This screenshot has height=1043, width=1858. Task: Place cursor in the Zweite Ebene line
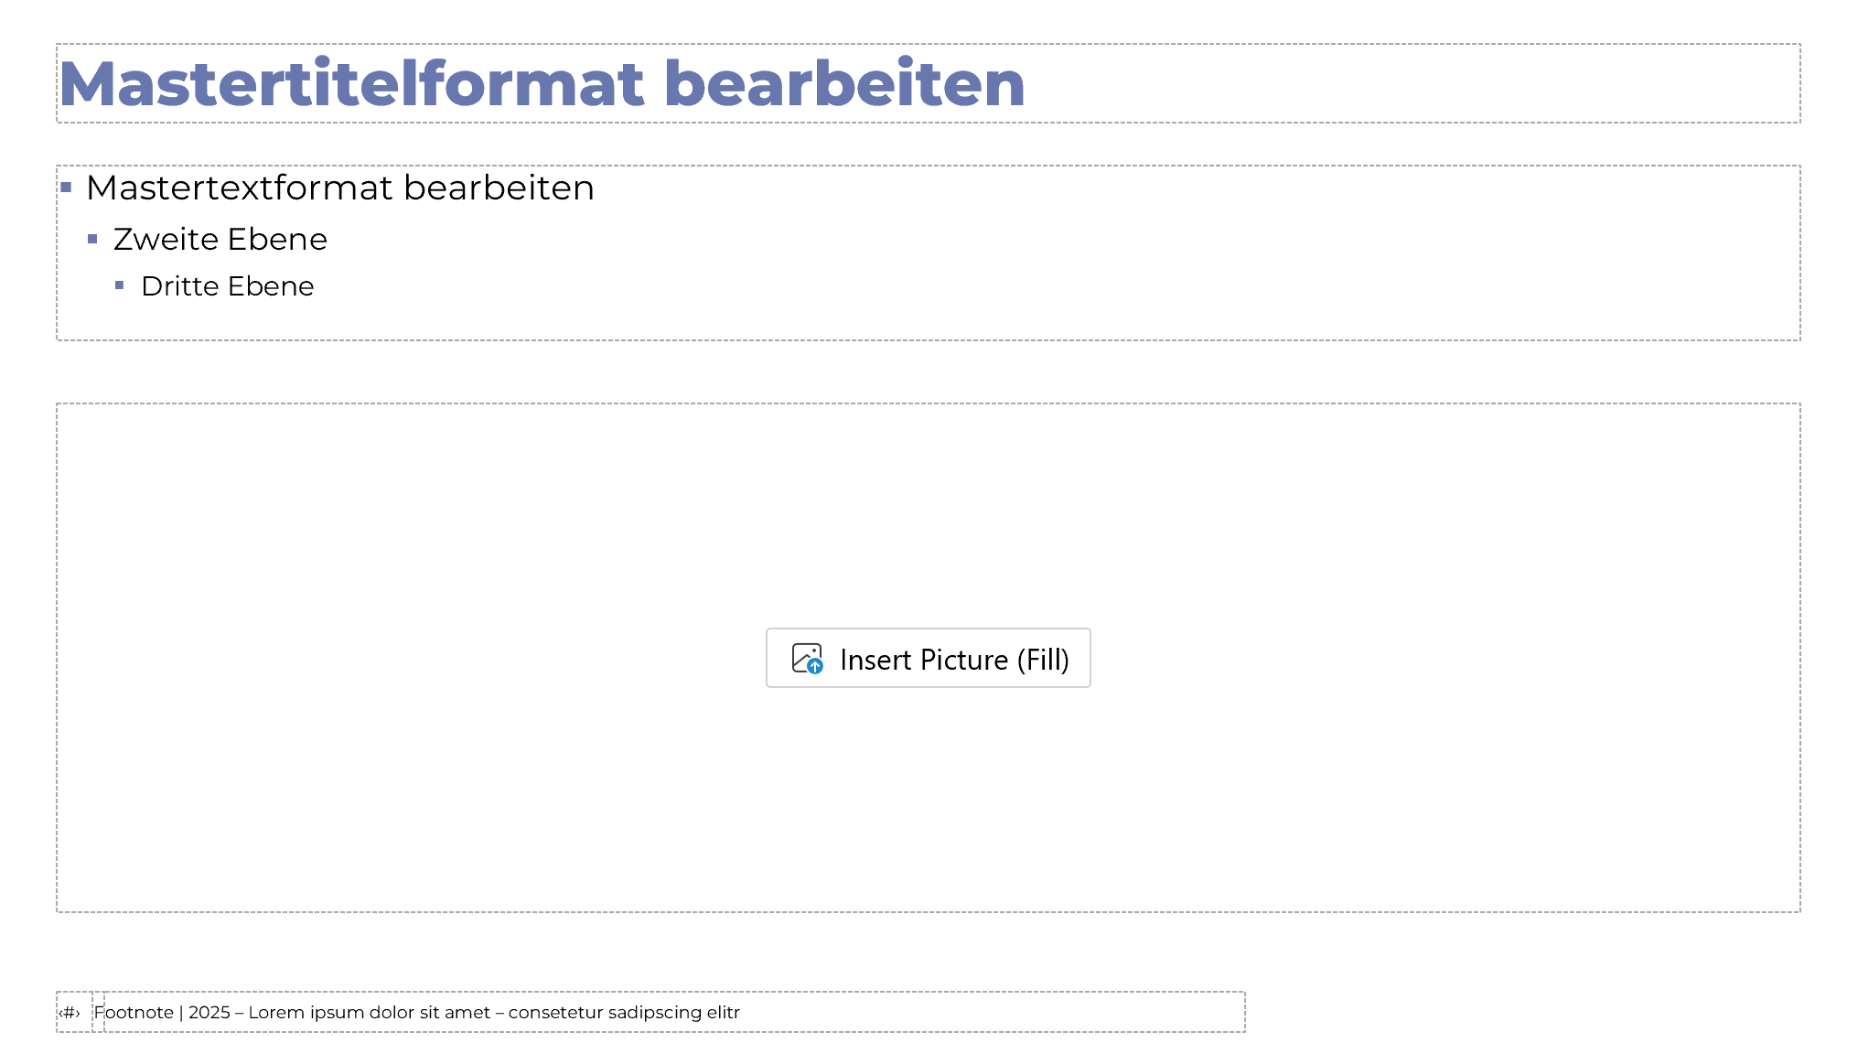point(220,240)
